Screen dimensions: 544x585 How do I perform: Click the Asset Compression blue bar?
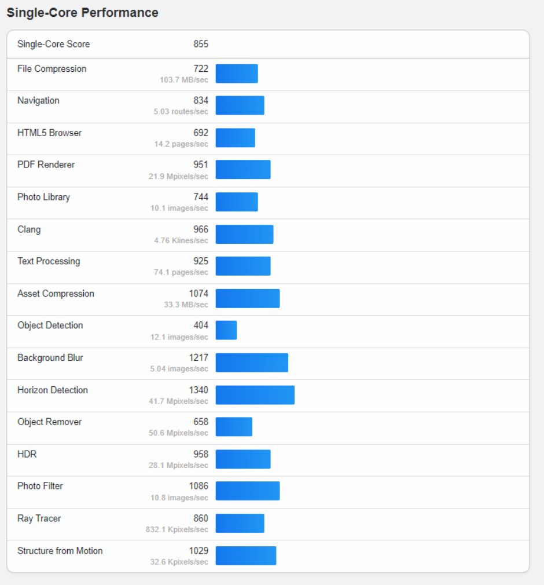click(248, 298)
